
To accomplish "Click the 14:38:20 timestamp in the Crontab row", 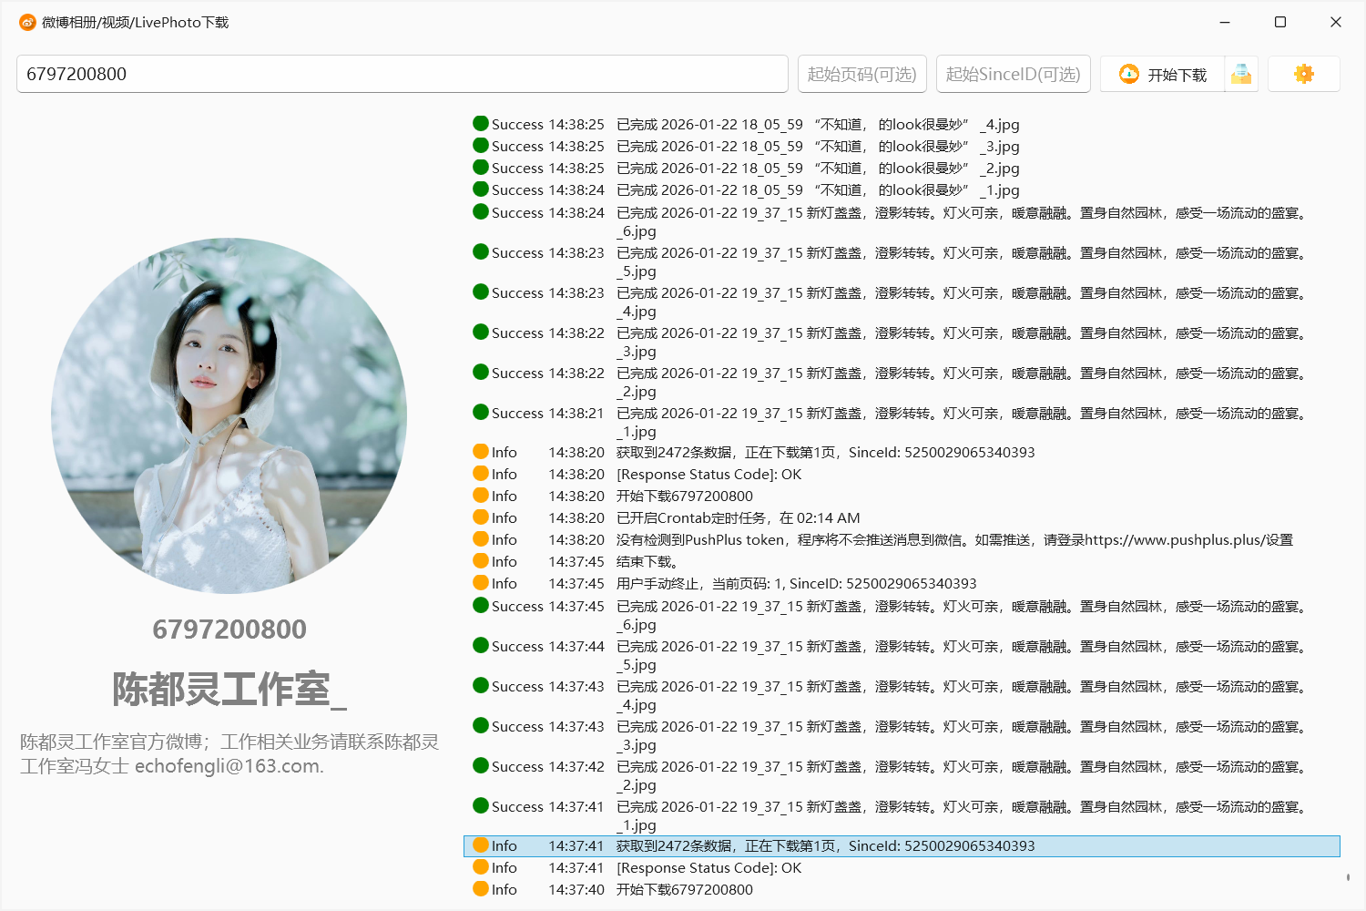I will (576, 518).
